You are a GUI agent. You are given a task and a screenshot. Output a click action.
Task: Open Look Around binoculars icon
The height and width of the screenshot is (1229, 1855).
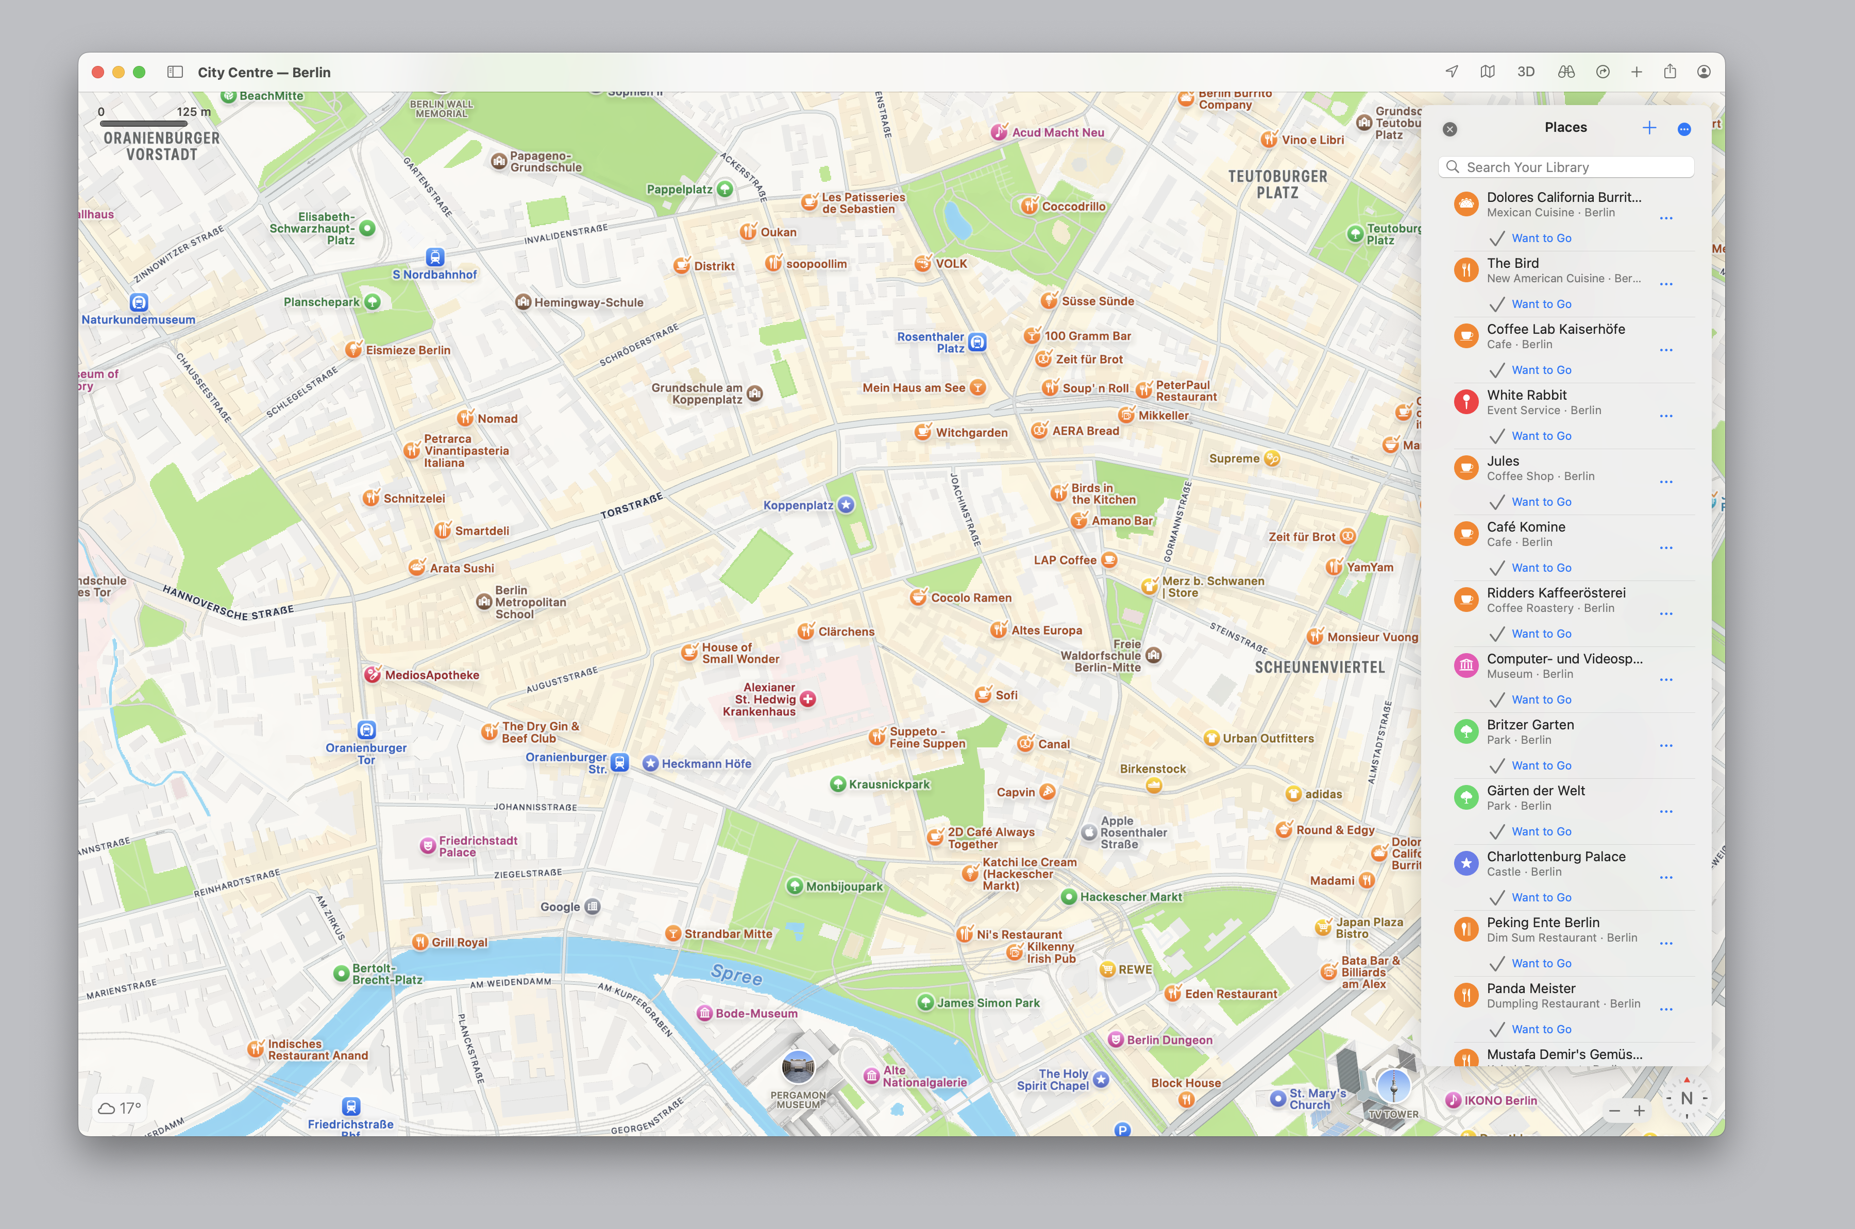click(1566, 72)
